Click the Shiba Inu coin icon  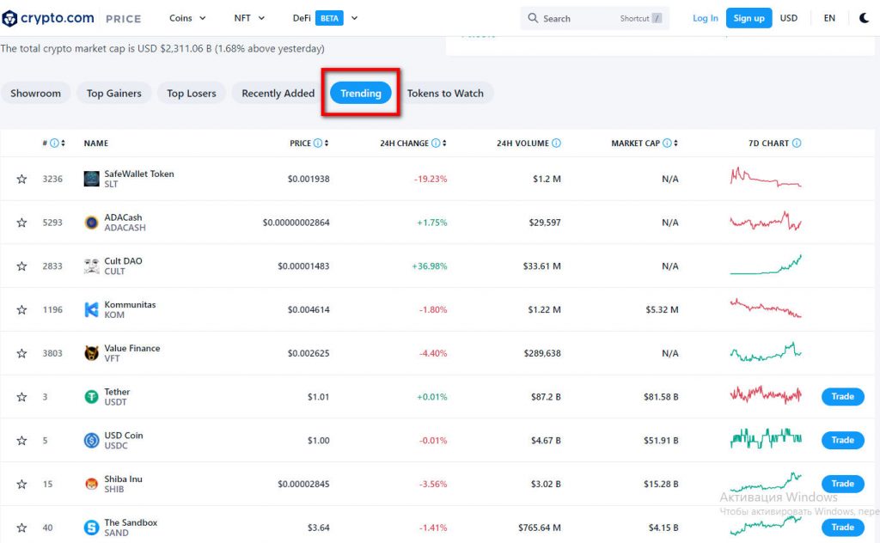tap(91, 484)
